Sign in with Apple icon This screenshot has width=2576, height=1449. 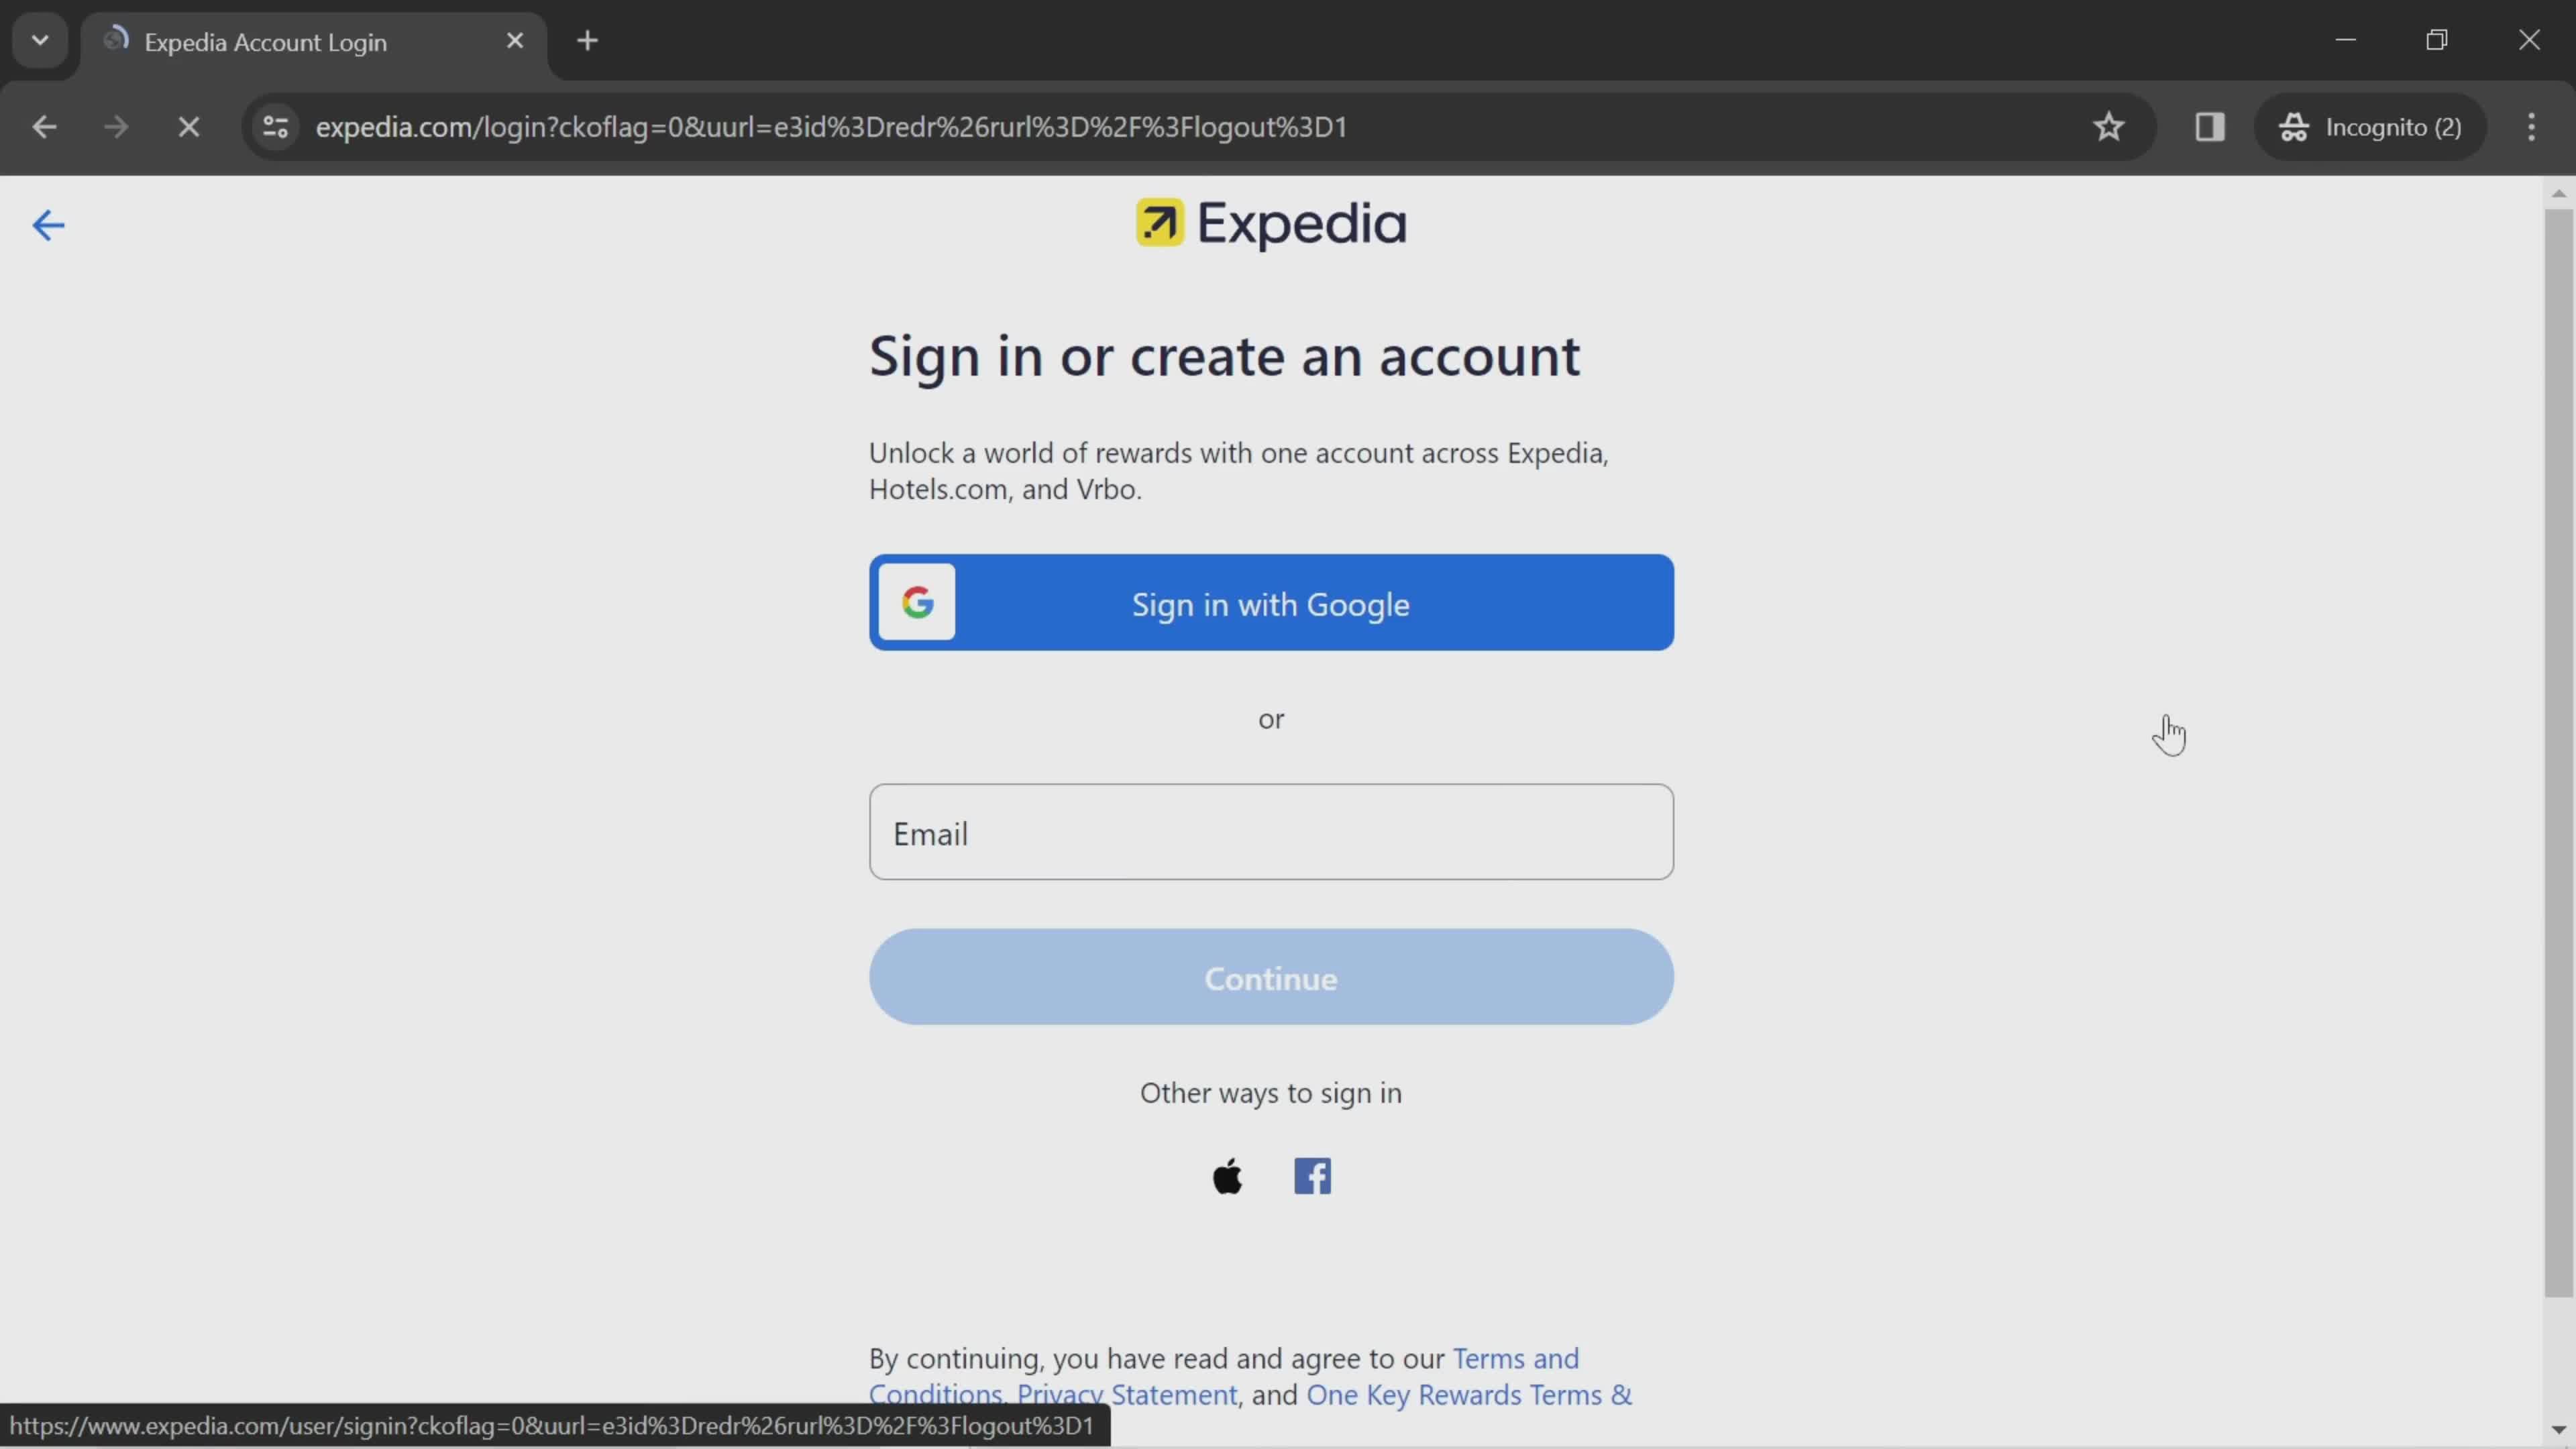[x=1228, y=1176]
